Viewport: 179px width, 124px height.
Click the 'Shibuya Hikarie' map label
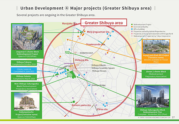98,65
